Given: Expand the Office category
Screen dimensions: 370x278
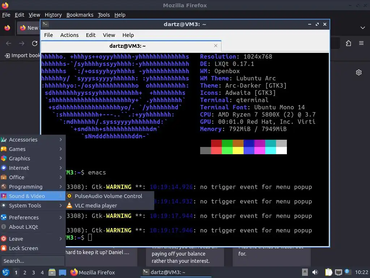Looking at the screenshot, I should [33, 177].
